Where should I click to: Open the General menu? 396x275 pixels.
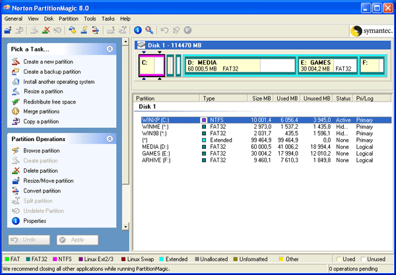tap(13, 18)
